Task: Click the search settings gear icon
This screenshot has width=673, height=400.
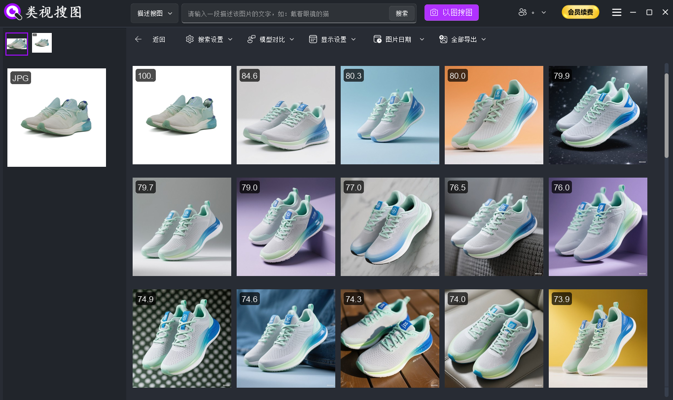Action: (190, 39)
